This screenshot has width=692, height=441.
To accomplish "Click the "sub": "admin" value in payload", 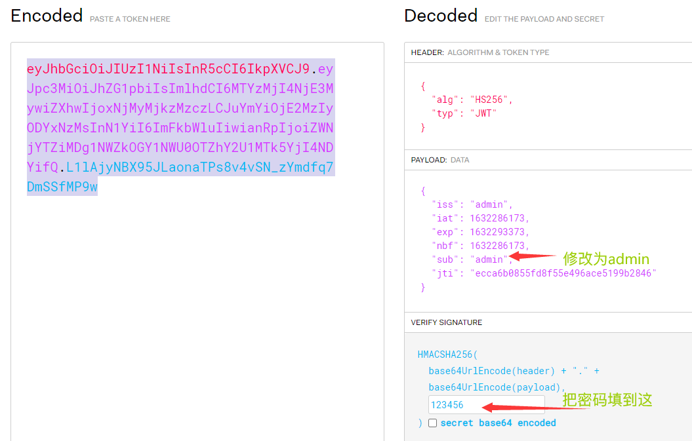I will click(489, 259).
